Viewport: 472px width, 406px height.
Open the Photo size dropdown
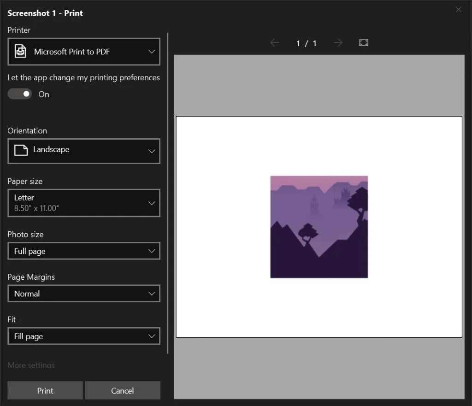(83, 251)
